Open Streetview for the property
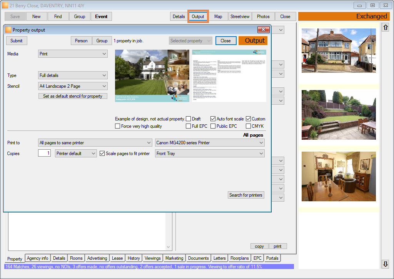The height and width of the screenshot is (279, 394). [240, 16]
